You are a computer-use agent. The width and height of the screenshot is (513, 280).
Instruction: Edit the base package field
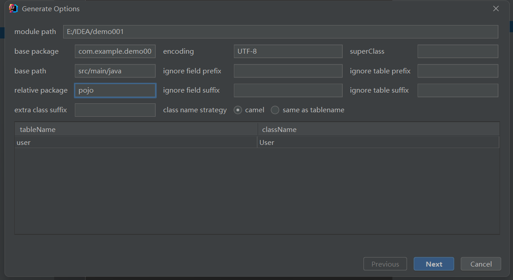pyautogui.click(x=115, y=51)
